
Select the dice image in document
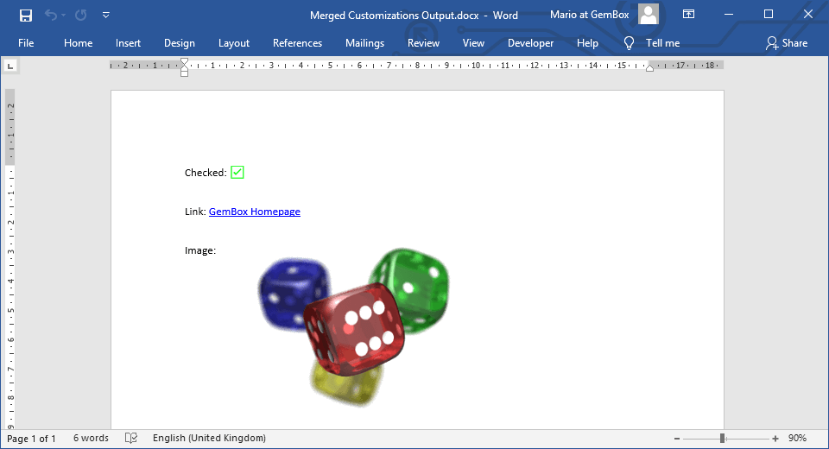(354, 326)
